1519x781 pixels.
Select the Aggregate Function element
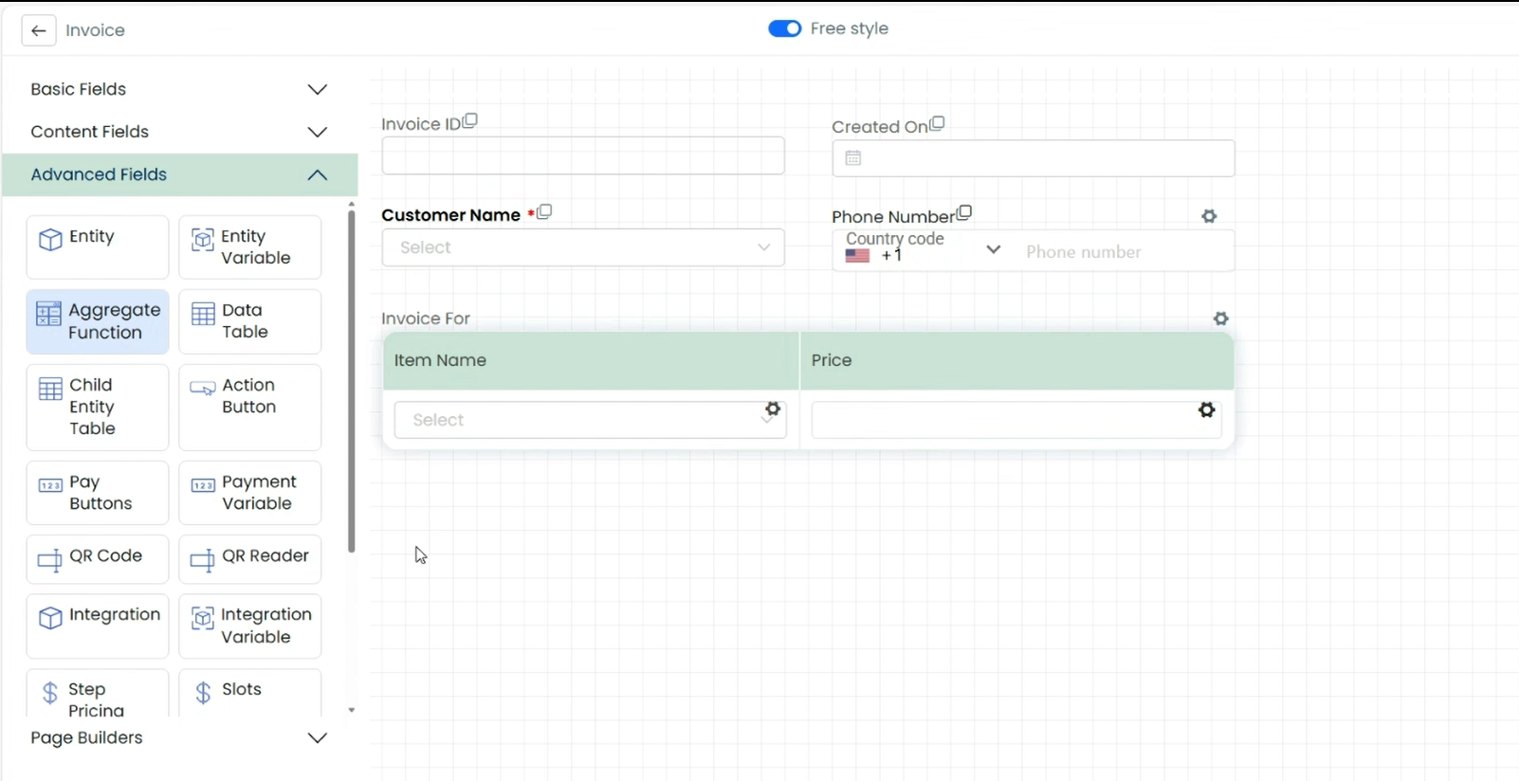[x=97, y=321]
